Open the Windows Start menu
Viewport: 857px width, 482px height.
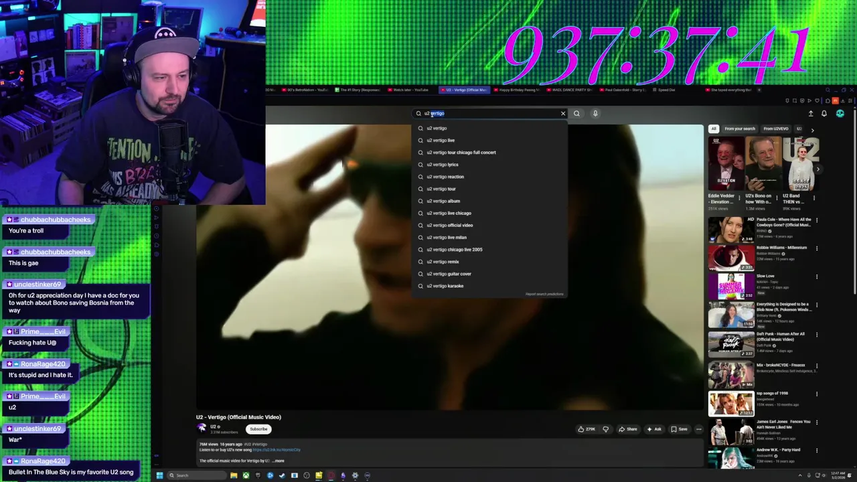159,475
